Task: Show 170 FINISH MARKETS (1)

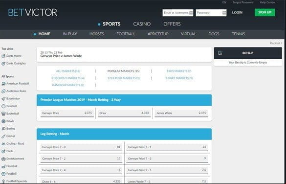Action: [124, 78]
